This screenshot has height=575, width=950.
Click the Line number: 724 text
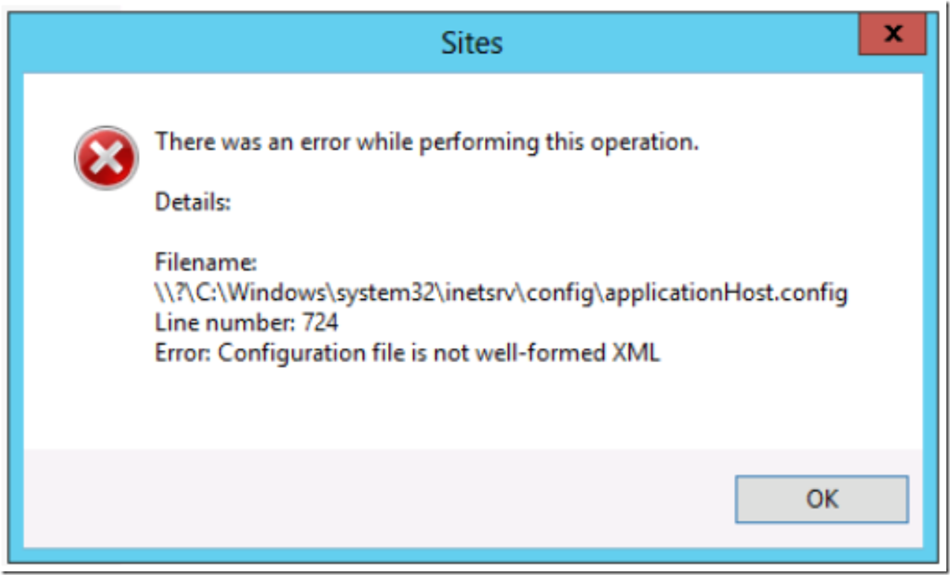pyautogui.click(x=246, y=322)
